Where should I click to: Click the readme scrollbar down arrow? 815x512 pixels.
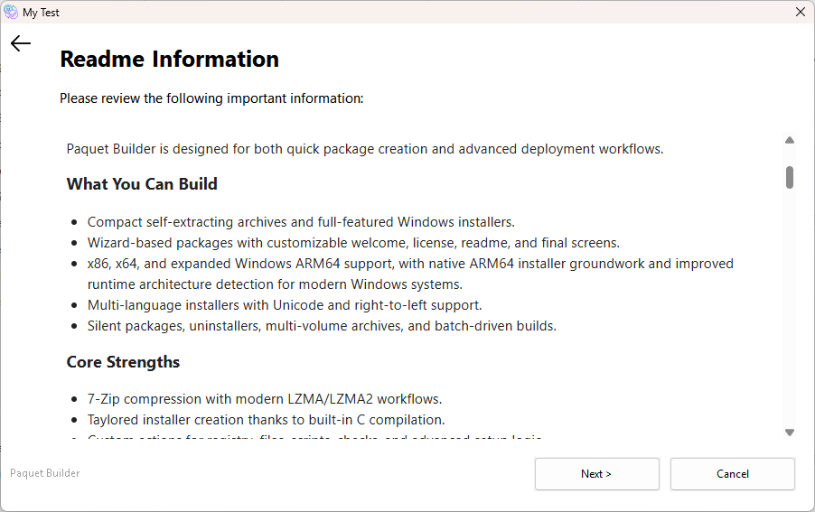790,433
